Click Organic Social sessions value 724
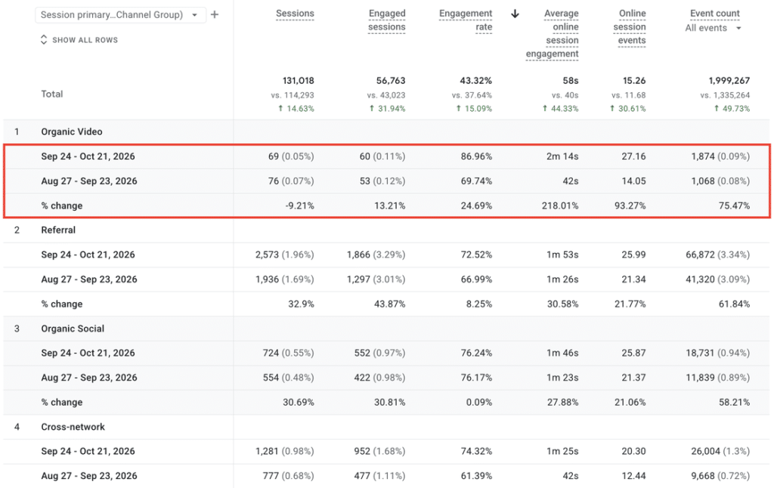This screenshot has height=488, width=774. pyautogui.click(x=271, y=353)
